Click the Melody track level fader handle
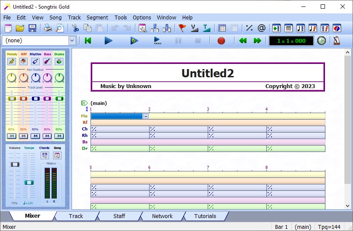The image size is (353, 231). [12, 98]
